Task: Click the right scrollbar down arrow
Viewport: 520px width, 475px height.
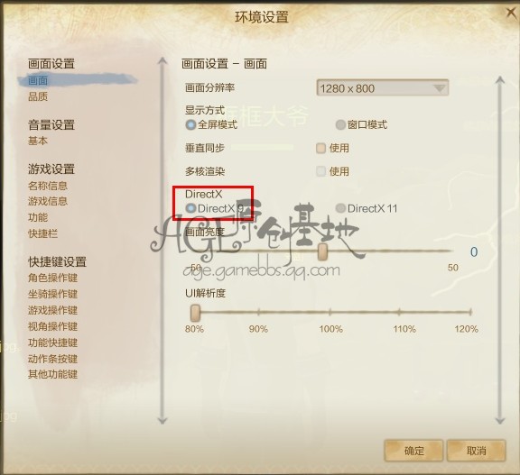Action: [x=500, y=421]
